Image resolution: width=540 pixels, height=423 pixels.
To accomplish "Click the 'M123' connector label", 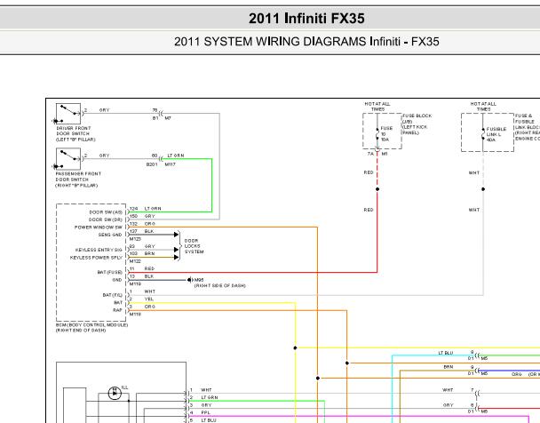I will (135, 239).
